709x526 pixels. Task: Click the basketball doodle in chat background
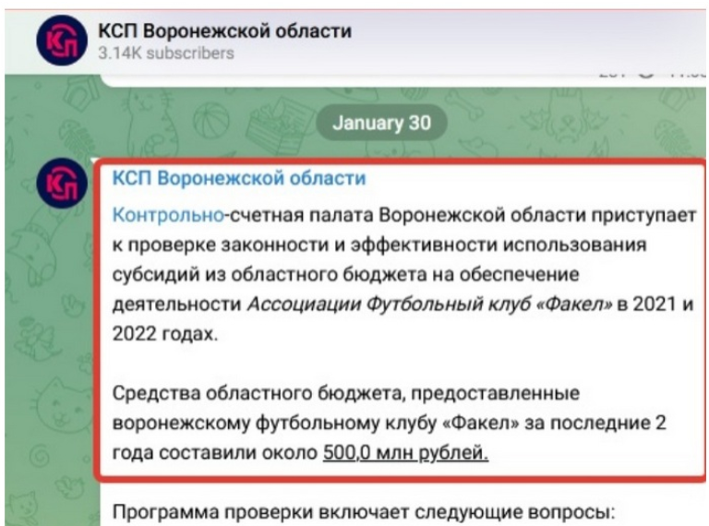click(211, 118)
